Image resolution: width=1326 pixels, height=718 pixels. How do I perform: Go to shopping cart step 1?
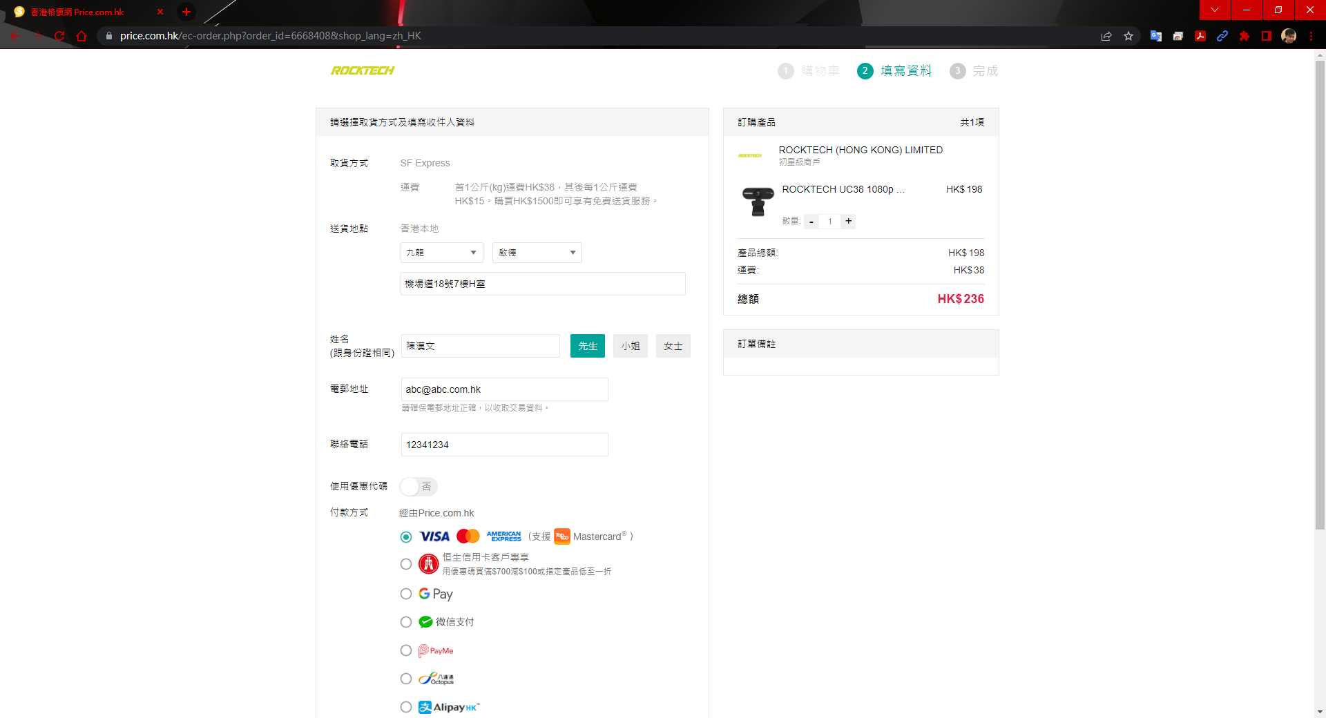tap(809, 71)
